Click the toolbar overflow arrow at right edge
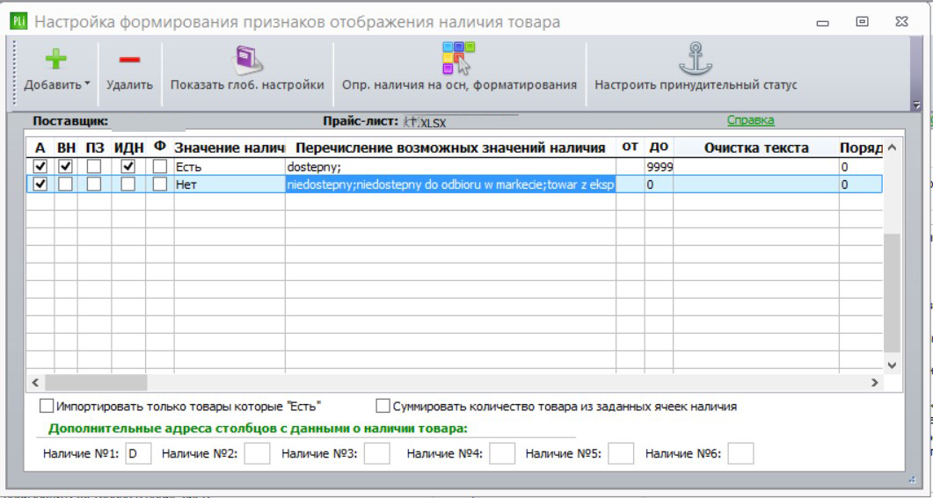This screenshot has height=498, width=933. coord(916,105)
